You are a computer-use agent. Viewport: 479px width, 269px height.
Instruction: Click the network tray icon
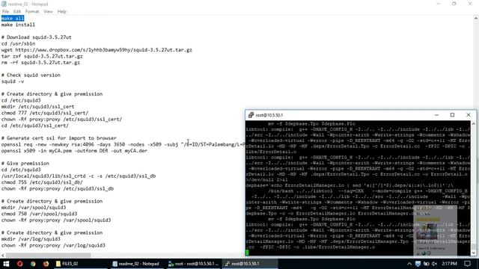[x=418, y=264]
